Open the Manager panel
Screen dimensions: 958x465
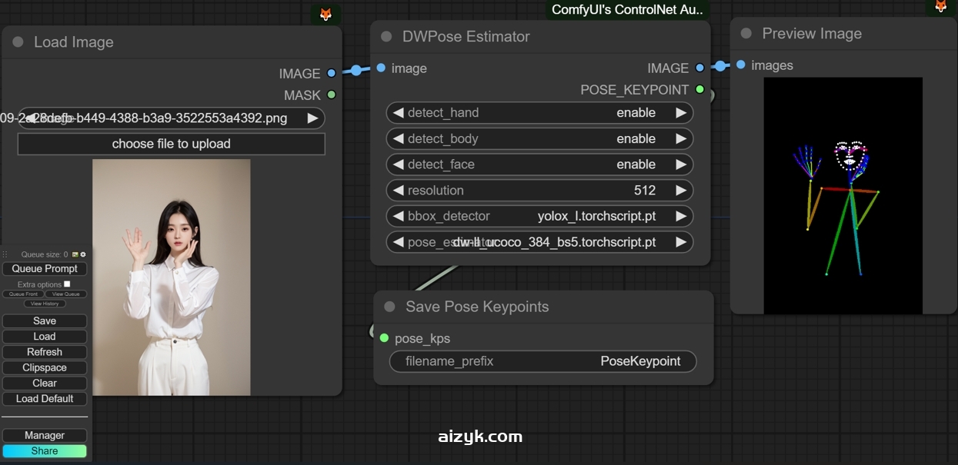tap(44, 434)
